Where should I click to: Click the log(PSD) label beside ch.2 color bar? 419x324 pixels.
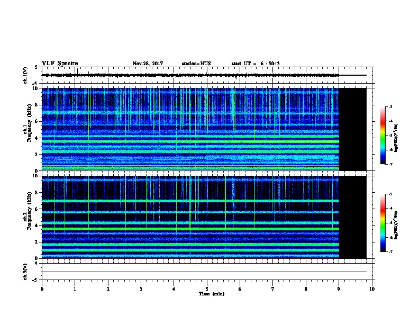pyautogui.click(x=396, y=225)
